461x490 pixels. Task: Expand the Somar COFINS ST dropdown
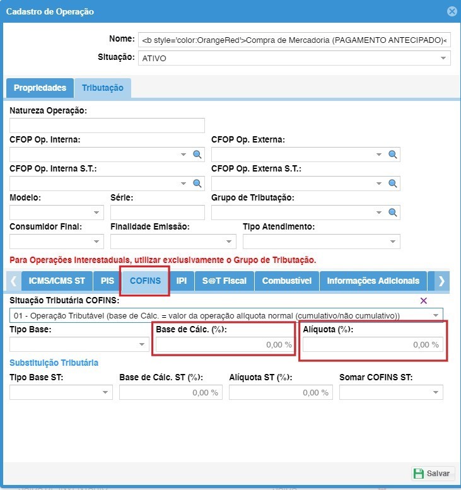(x=435, y=392)
